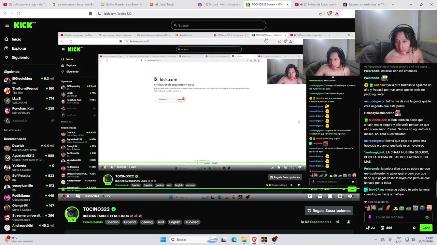Viewport: 437px width, 245px height.
Task: Open the Windows Start menu
Action: 163,240
